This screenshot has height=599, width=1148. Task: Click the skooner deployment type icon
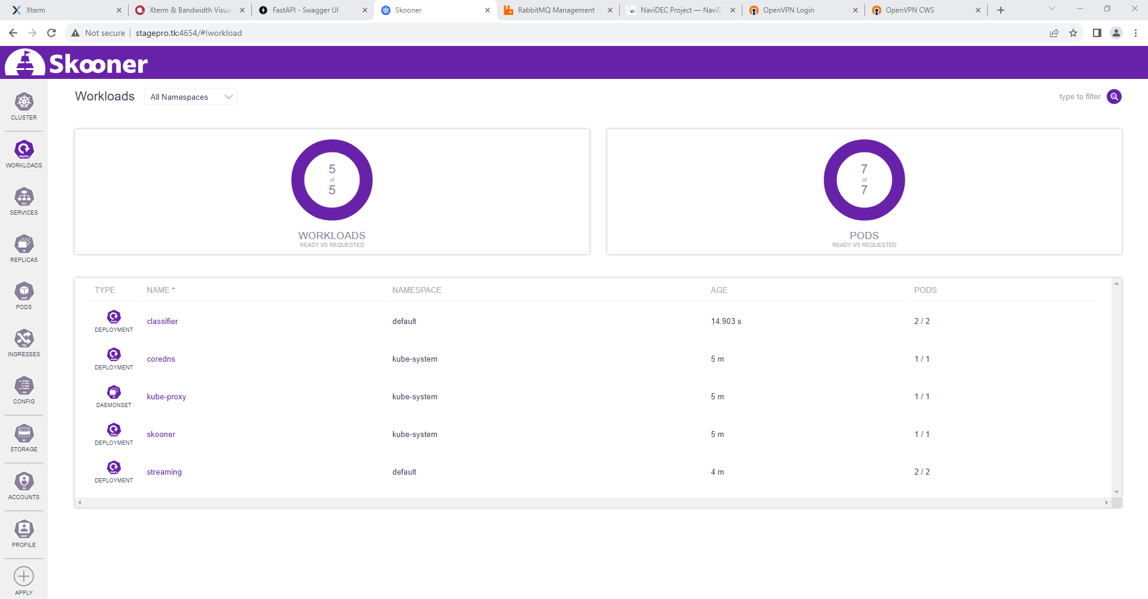pyautogui.click(x=114, y=430)
